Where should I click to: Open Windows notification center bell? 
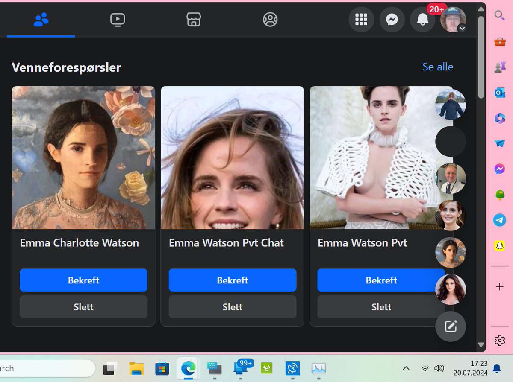[x=497, y=368]
